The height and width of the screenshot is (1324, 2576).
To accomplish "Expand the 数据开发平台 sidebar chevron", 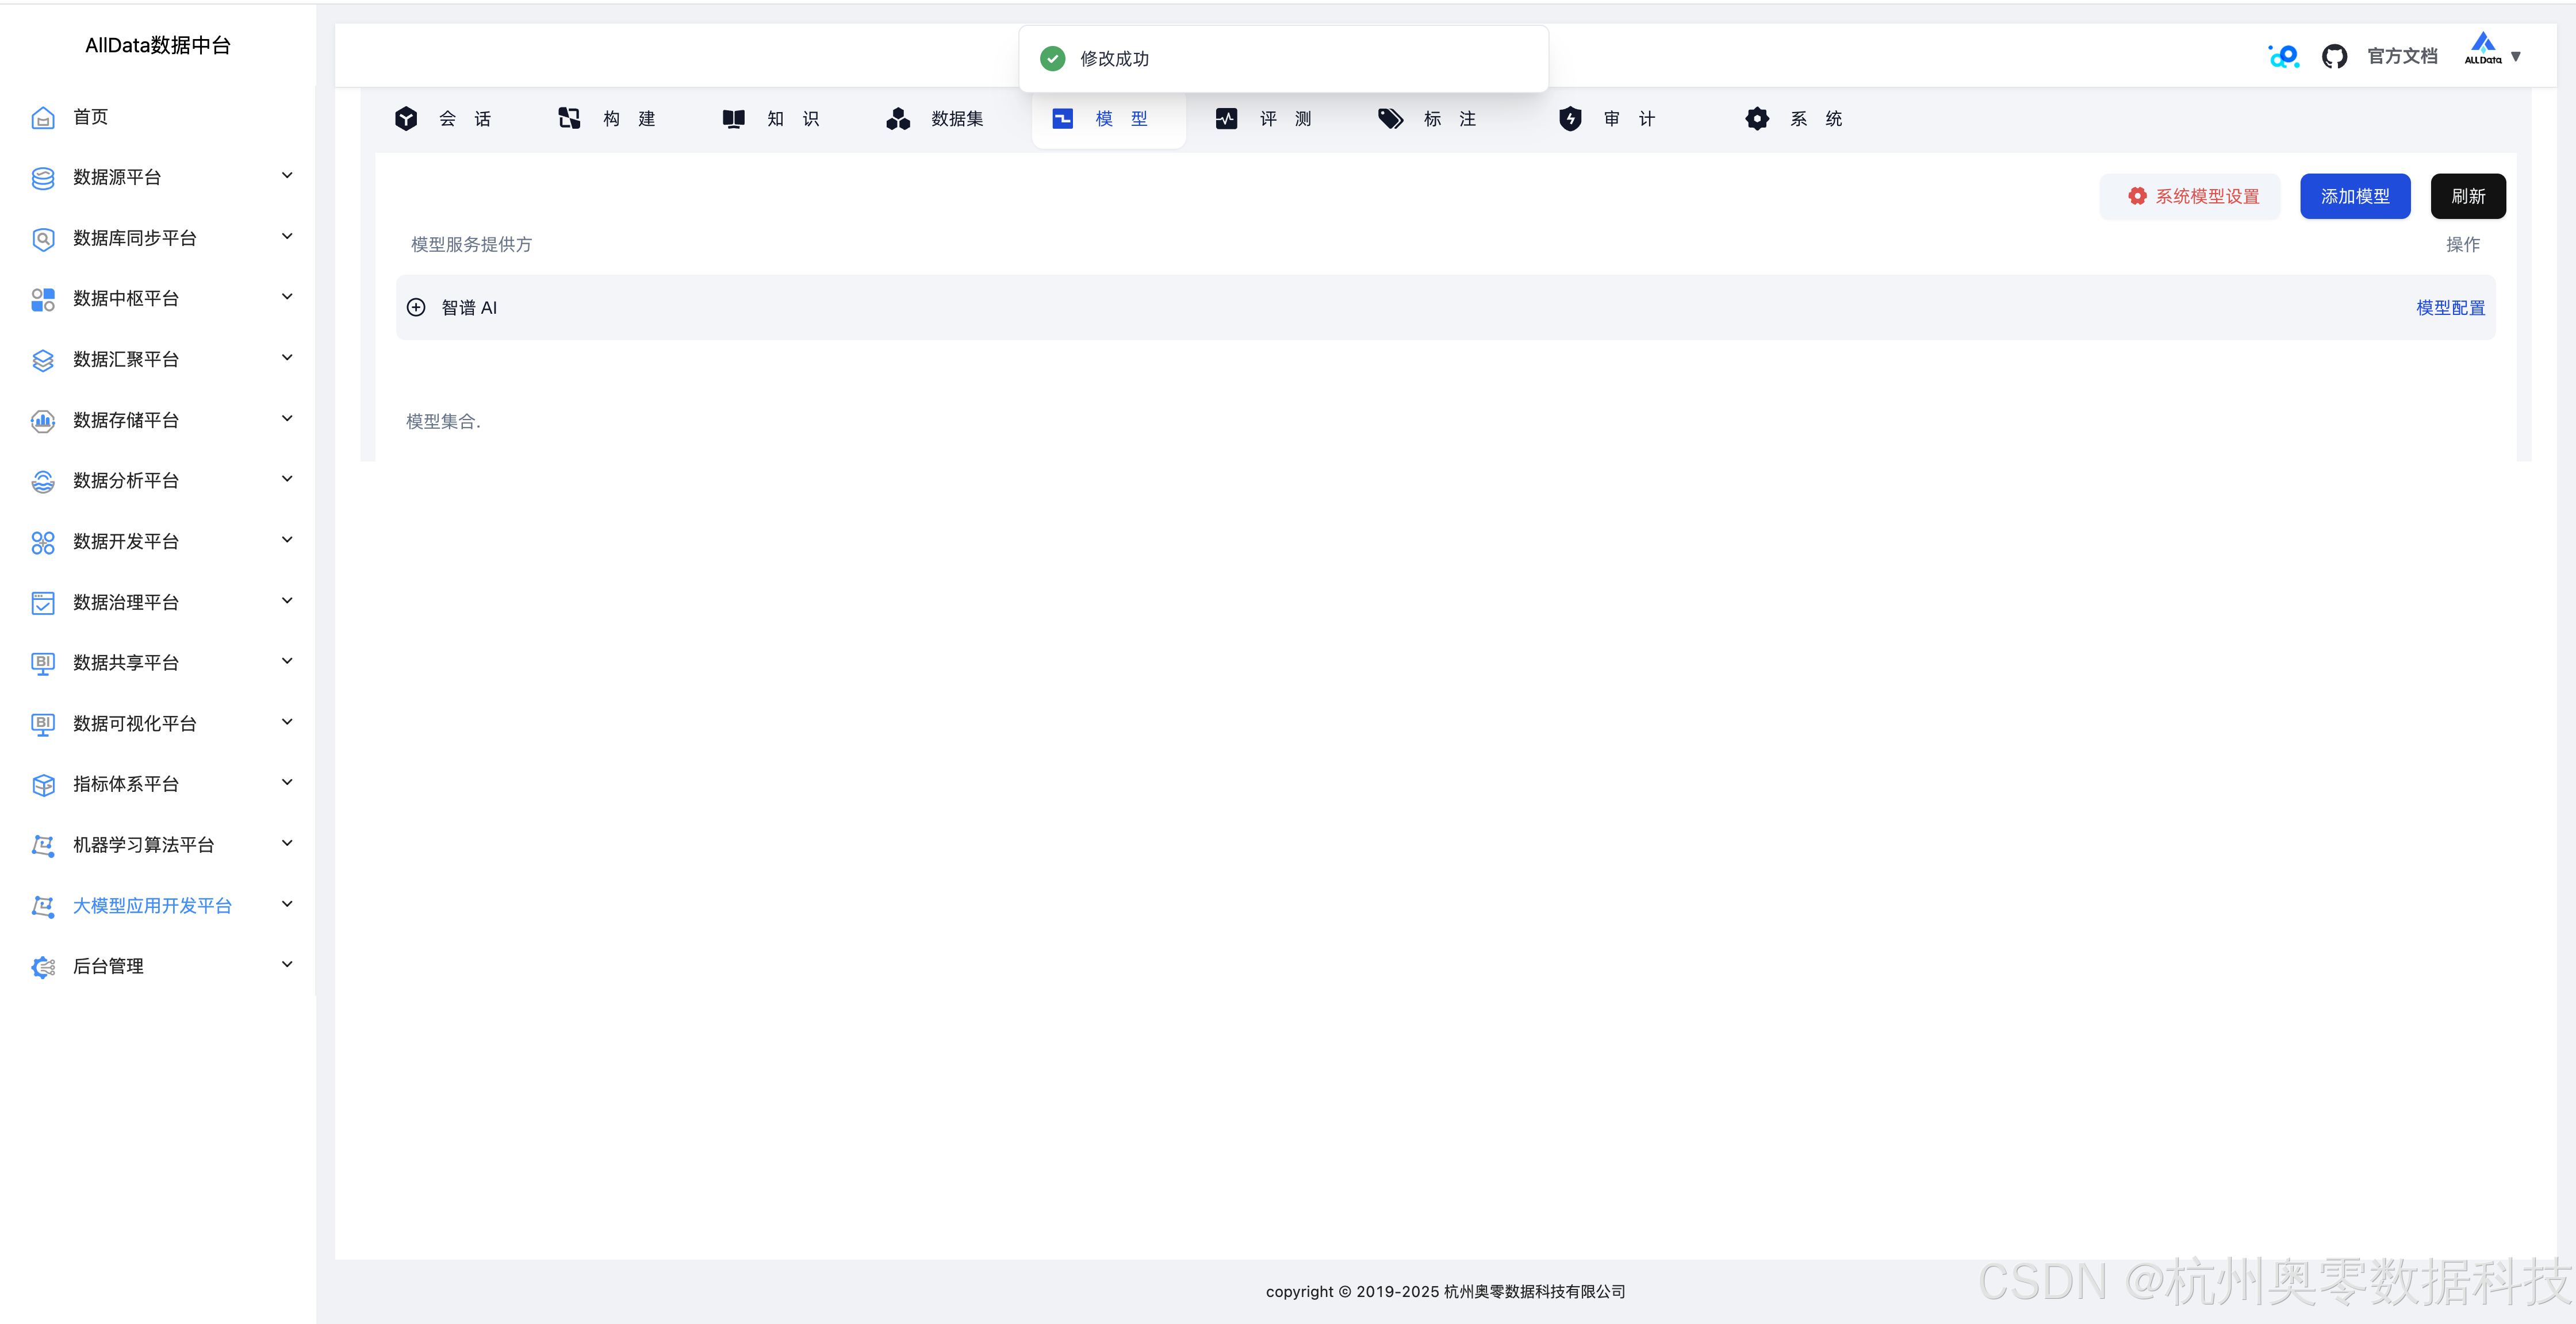I will [287, 541].
